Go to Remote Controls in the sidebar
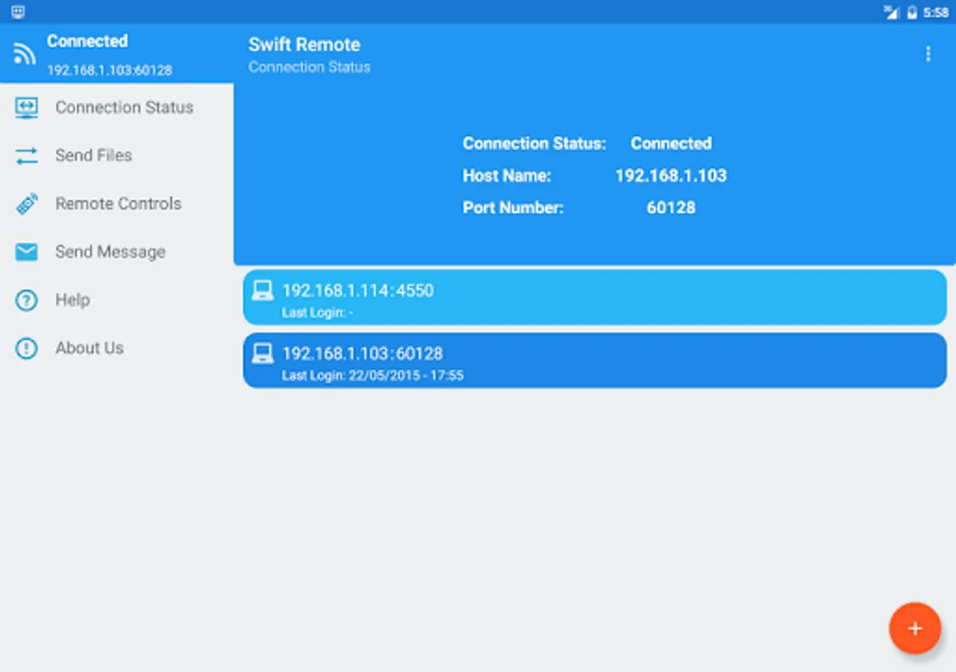Screen dimensions: 956x672 coord(118,204)
